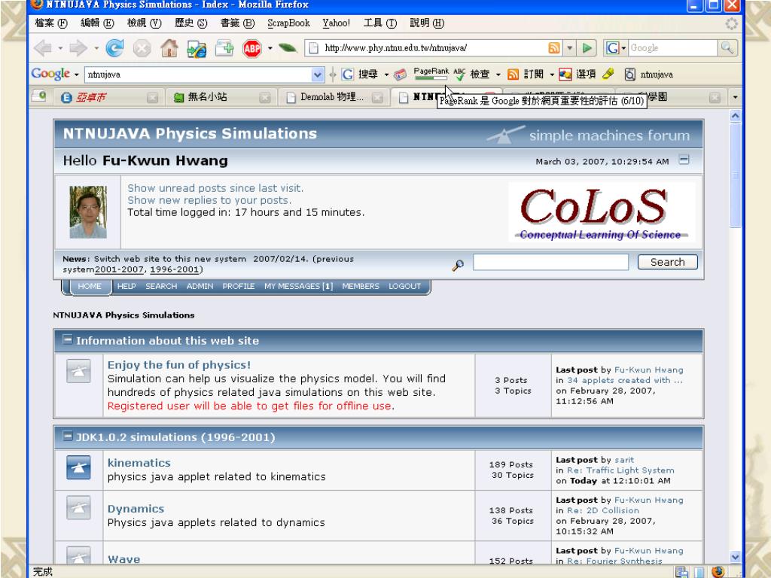Click the Firefox icon in the status bar
The width and height of the screenshot is (771, 578).
[718, 572]
